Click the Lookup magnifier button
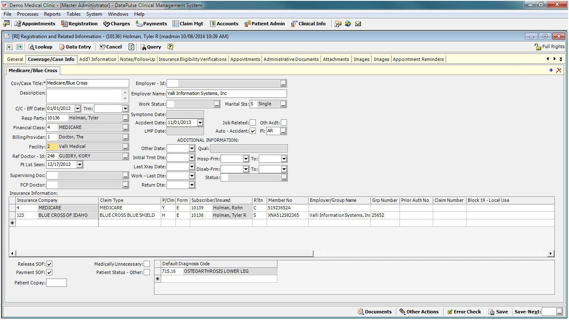Image resolution: width=569 pixels, height=320 pixels. pyautogui.click(x=40, y=47)
